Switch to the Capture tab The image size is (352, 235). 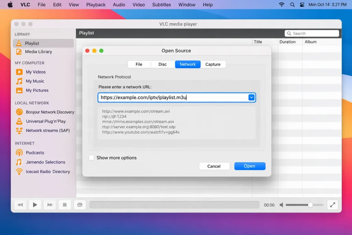(x=213, y=64)
